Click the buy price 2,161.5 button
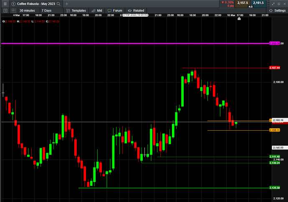 (258, 3)
